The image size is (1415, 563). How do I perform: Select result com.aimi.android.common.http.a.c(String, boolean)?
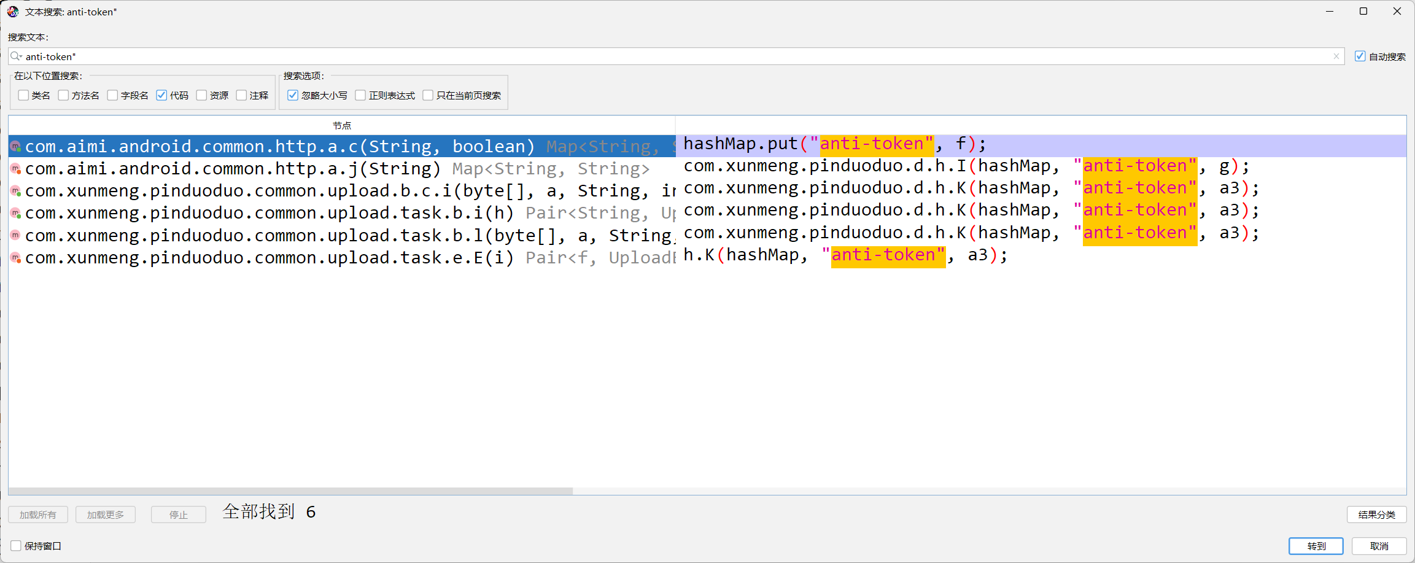point(342,146)
